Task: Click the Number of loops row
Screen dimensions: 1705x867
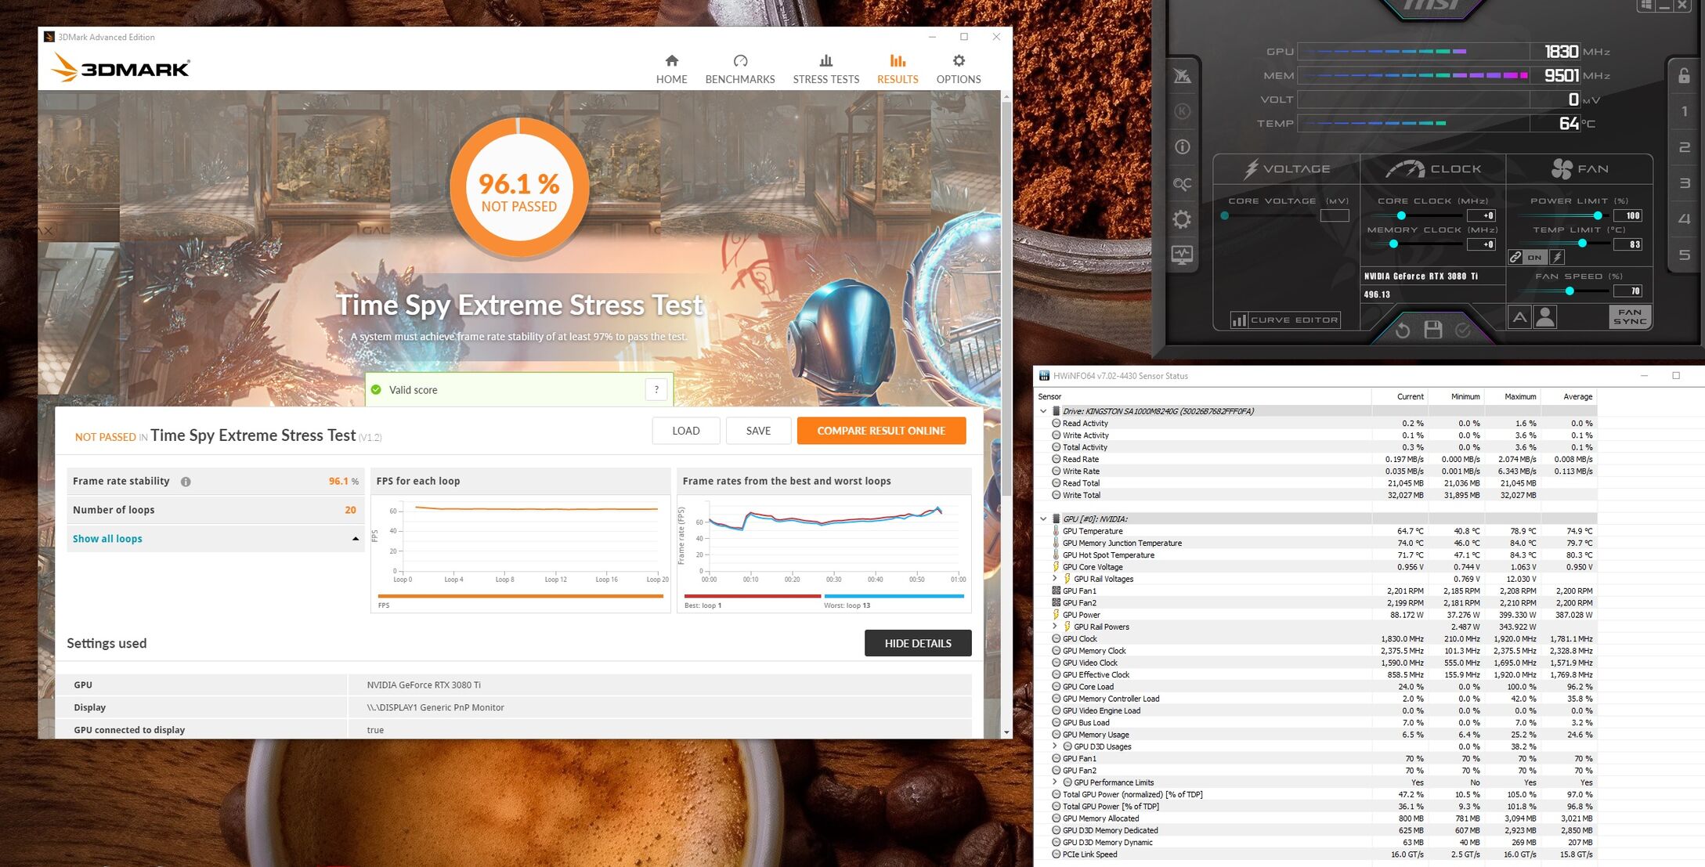Action: click(215, 510)
